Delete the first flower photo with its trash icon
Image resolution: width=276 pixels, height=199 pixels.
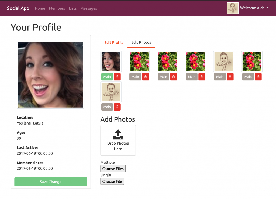(x=145, y=77)
